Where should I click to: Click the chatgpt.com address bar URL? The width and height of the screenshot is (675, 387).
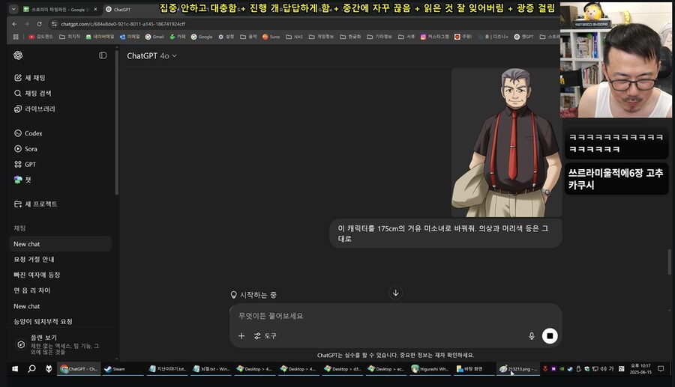(x=123, y=24)
